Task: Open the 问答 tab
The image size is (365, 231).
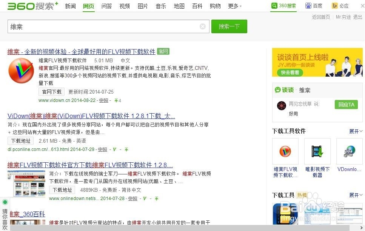Action: (106, 6)
